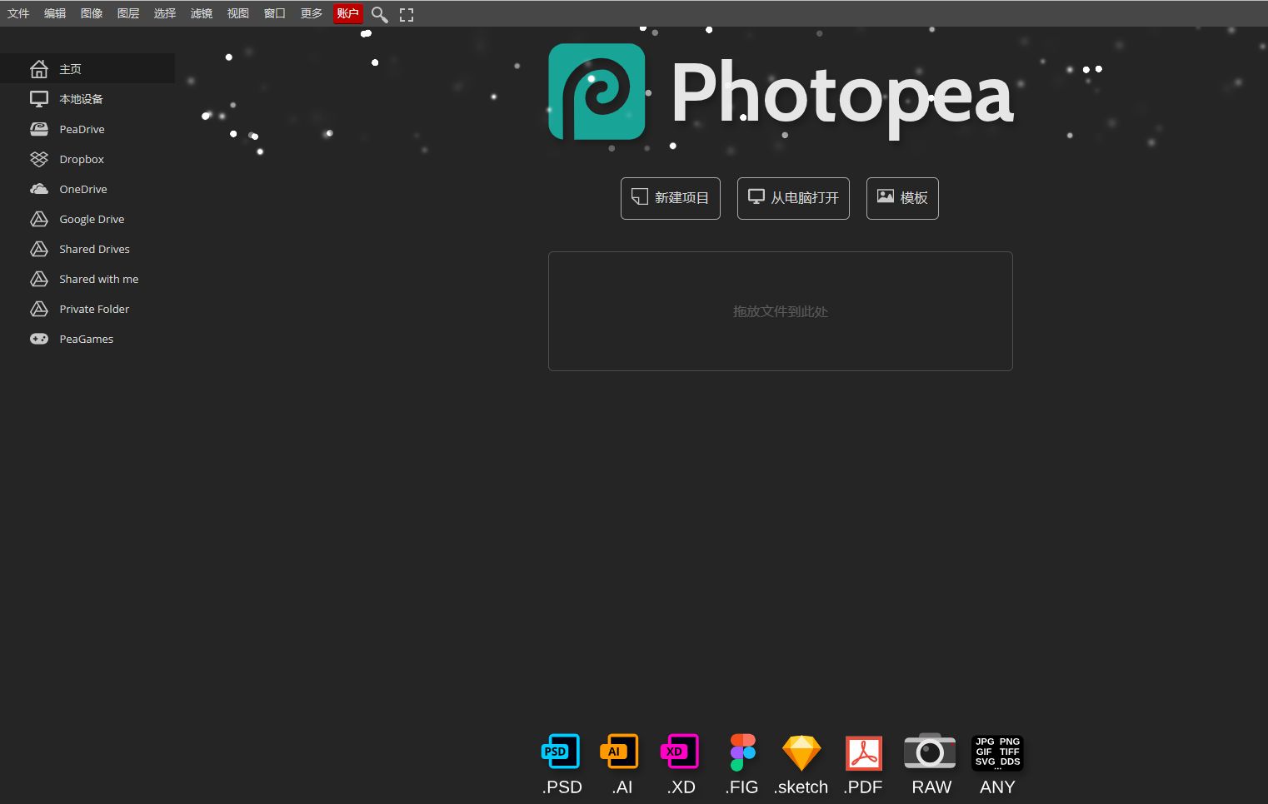The height and width of the screenshot is (804, 1268).
Task: Open the Shared Drives label entry
Action: [94, 249]
